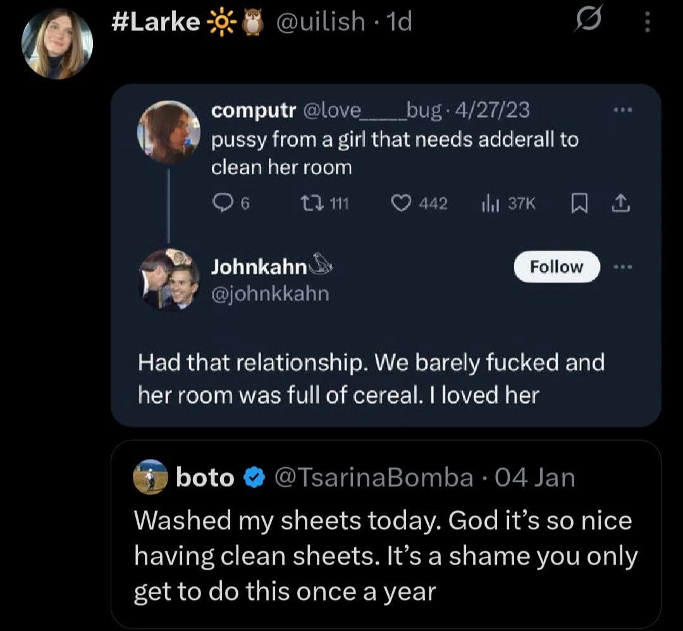Bookmark computr's tweet
Screen dimensions: 683x631
tap(577, 203)
